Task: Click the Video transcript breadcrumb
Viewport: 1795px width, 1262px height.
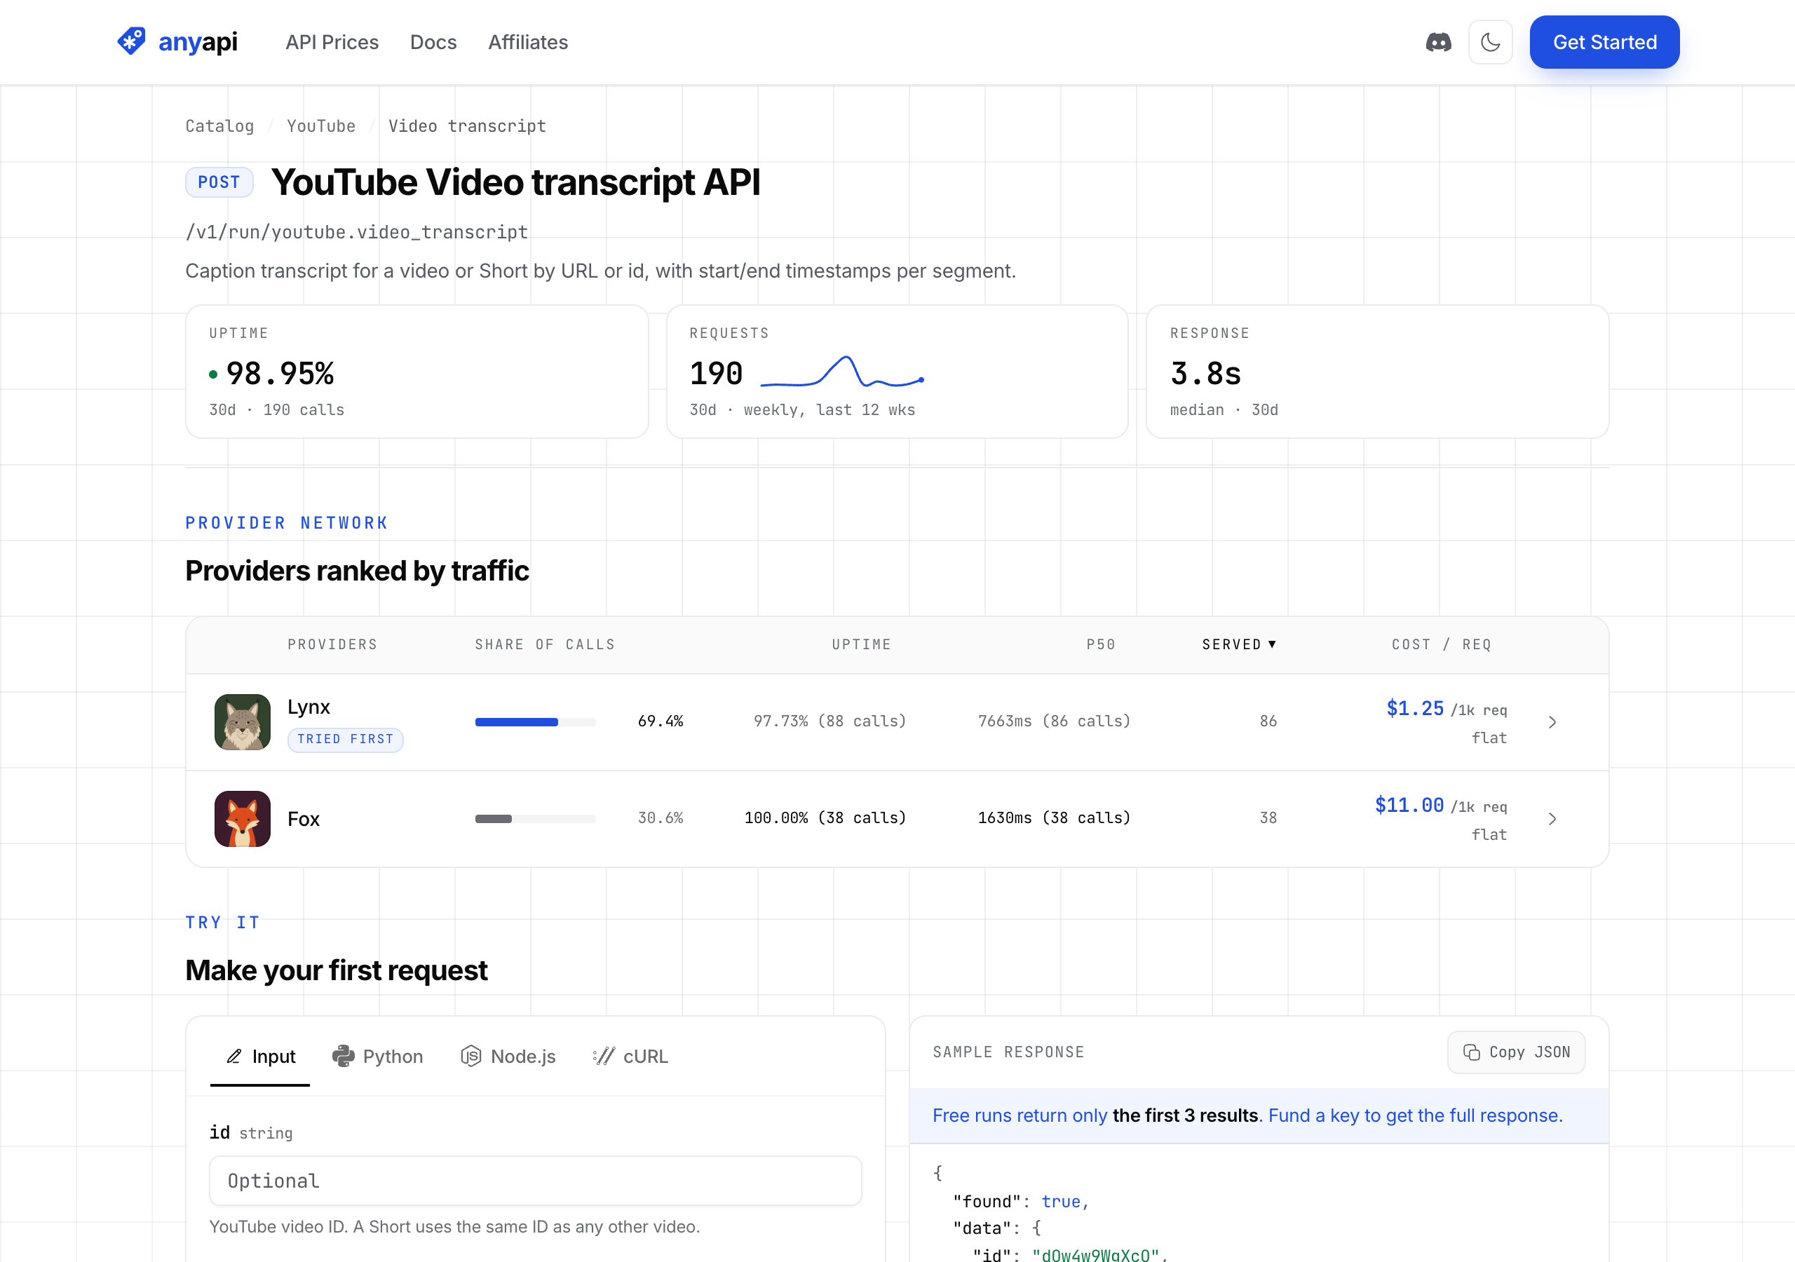Action: pos(467,126)
